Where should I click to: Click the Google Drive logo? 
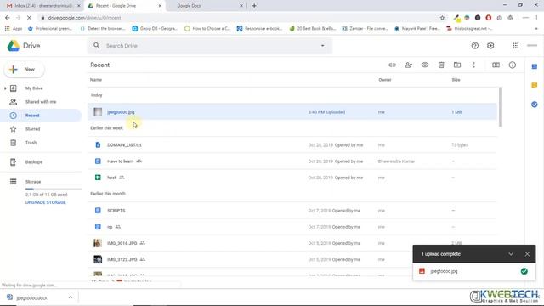coord(24,46)
